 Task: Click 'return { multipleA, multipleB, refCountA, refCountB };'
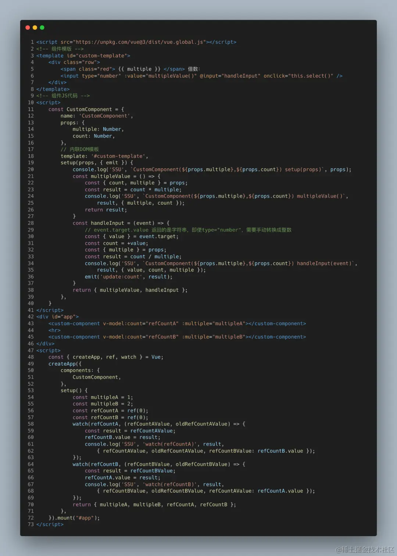point(154,505)
